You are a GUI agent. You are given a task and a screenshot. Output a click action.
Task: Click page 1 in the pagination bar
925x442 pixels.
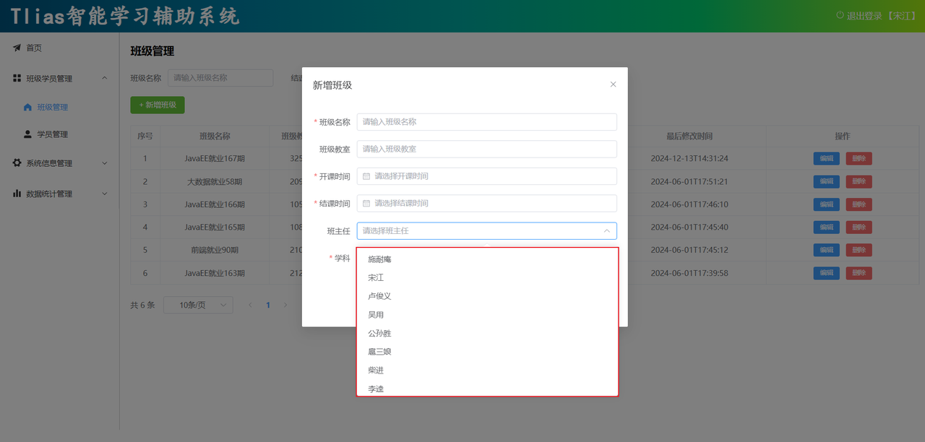[x=267, y=305]
